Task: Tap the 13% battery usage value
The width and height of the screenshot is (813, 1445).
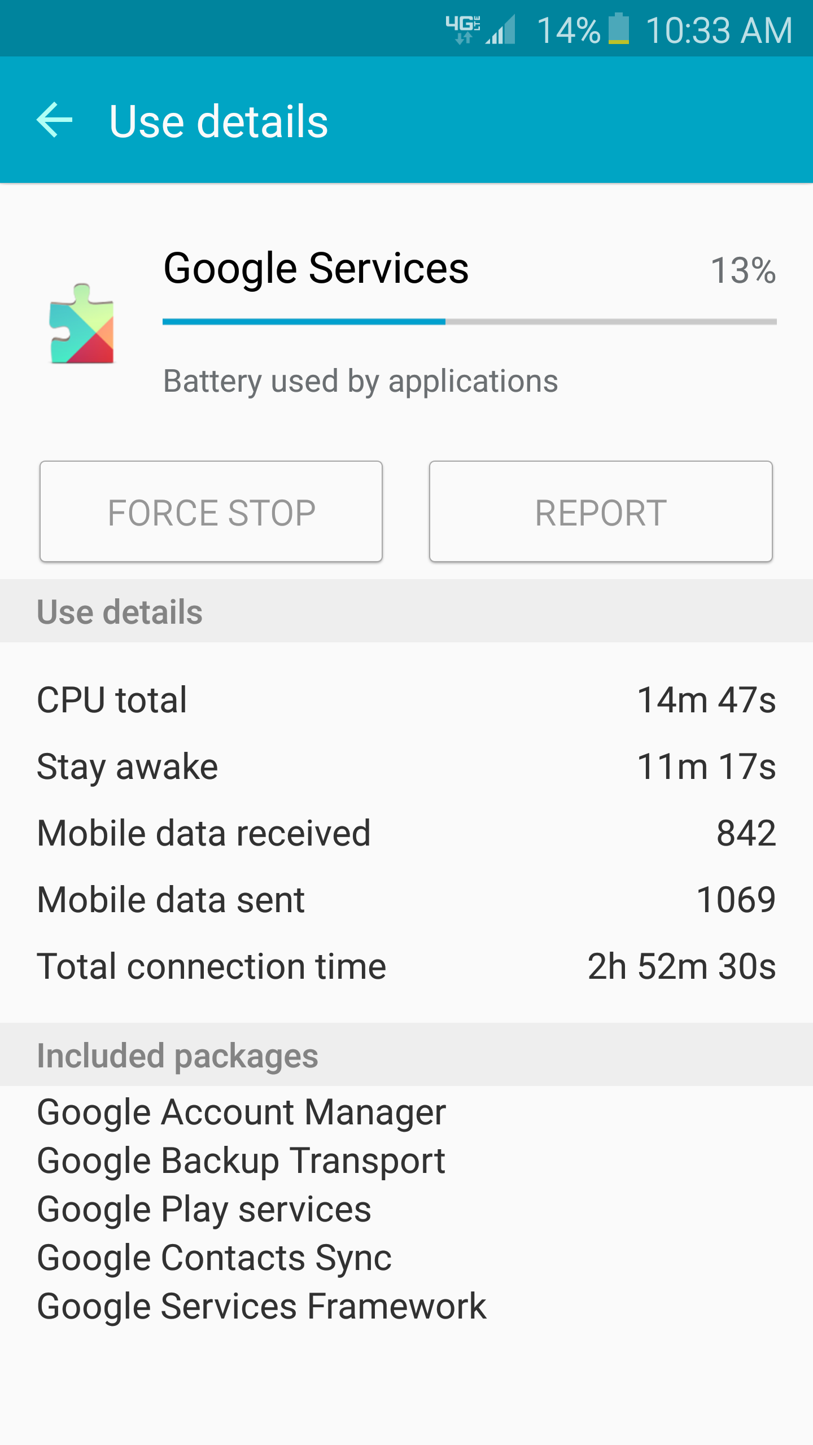Action: coord(742,270)
